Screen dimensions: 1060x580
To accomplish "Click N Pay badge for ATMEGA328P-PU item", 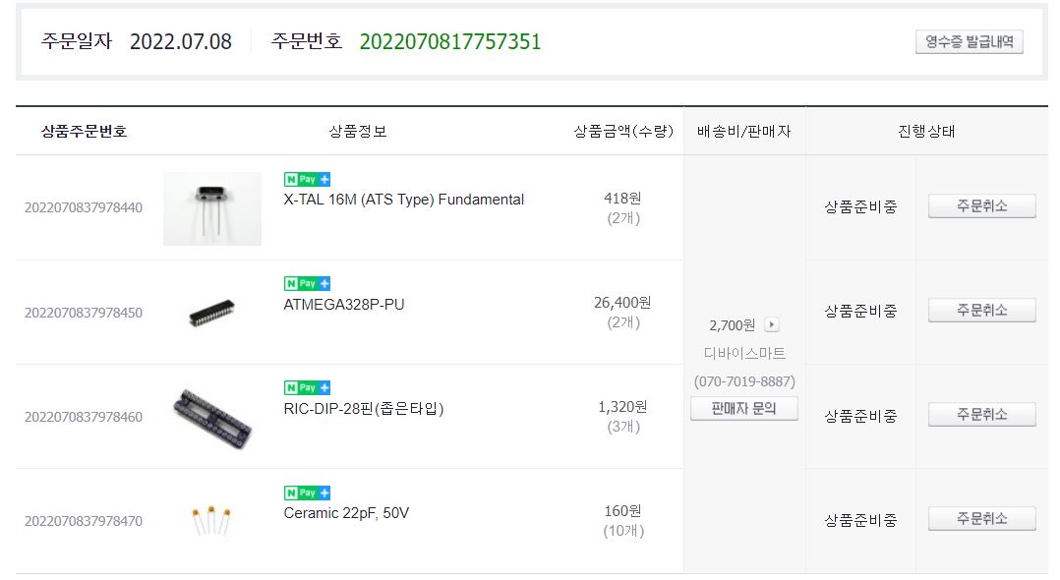I will (307, 283).
